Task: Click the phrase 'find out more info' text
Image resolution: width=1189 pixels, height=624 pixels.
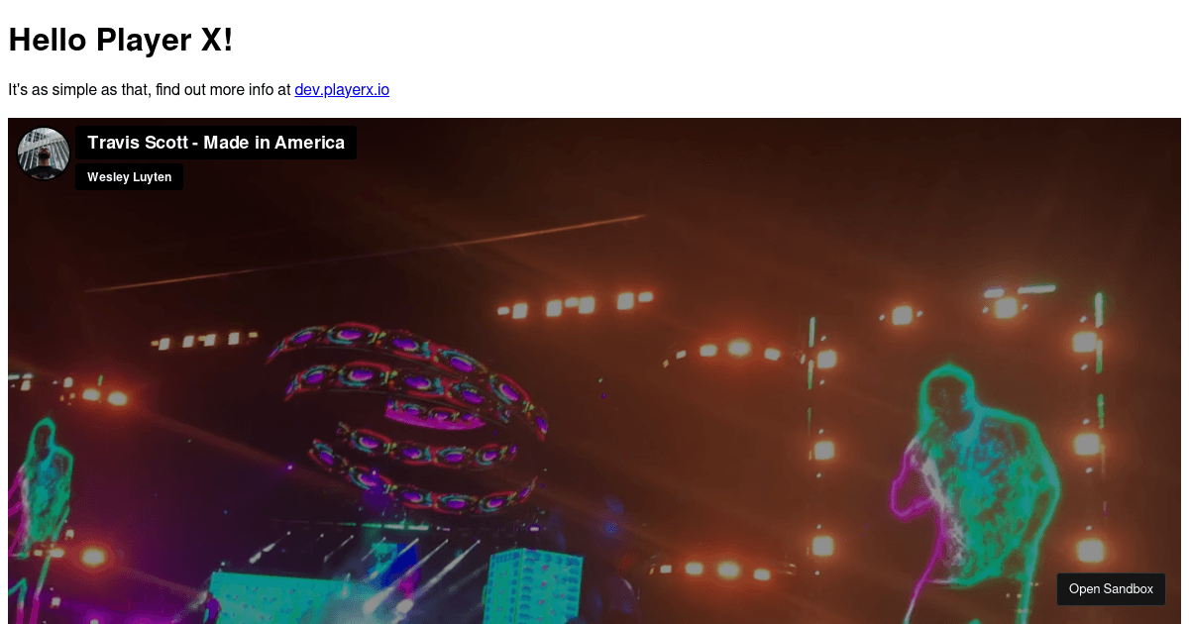Action: (x=215, y=90)
